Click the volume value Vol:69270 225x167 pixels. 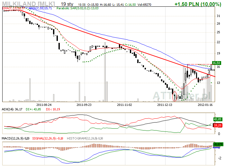pyautogui.click(x=144, y=5)
